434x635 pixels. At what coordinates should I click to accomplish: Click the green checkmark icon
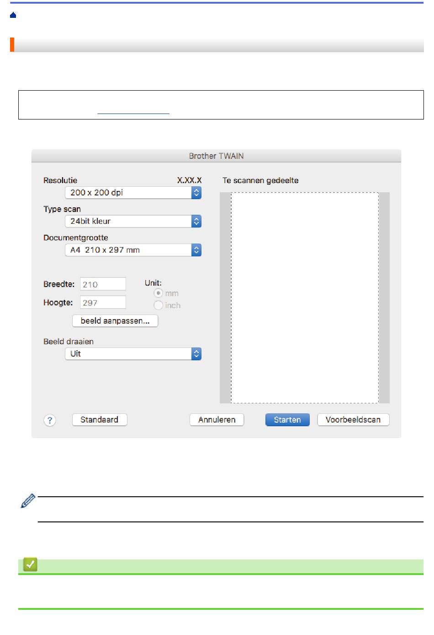(30, 564)
